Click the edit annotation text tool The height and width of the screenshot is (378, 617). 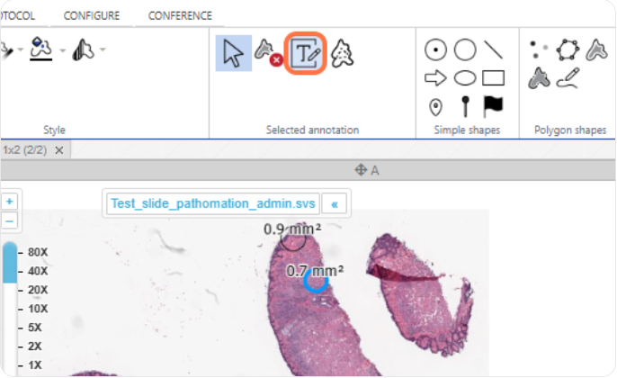click(305, 53)
